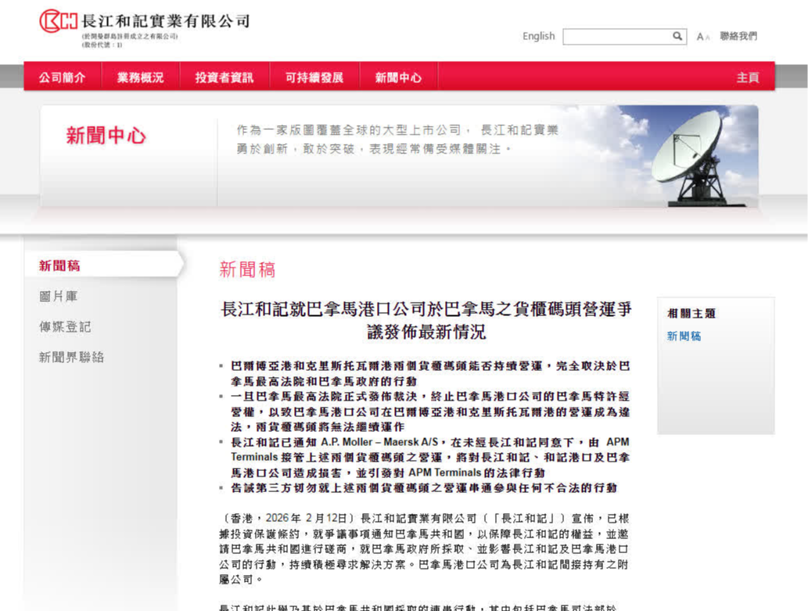Select 新聞稿 in the left sidebar
This screenshot has height=611, width=808.
click(59, 266)
